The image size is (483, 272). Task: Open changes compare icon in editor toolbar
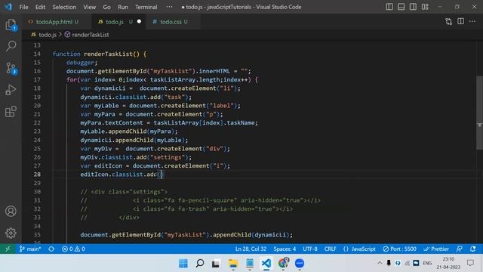[x=449, y=22]
